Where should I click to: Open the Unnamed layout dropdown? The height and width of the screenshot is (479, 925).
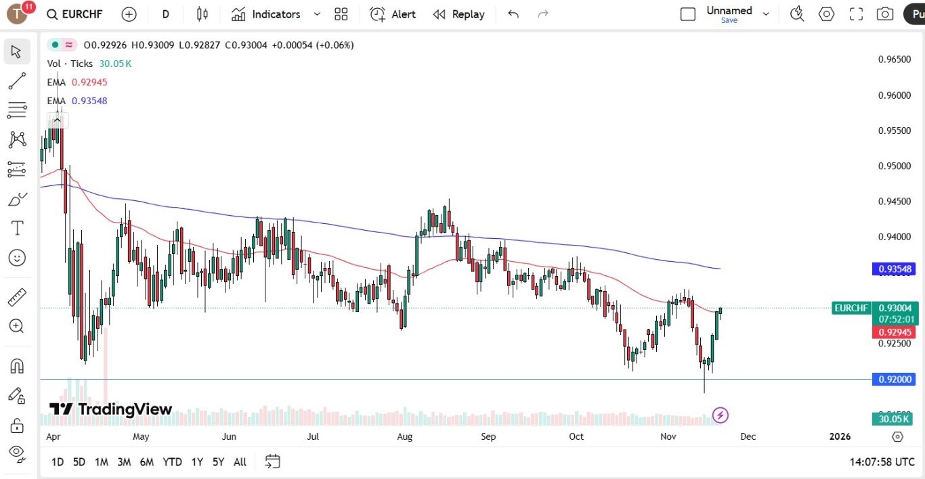coord(766,12)
